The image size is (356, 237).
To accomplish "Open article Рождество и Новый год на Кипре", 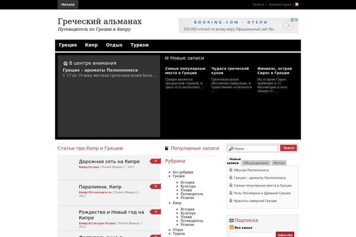I will [x=112, y=214].
